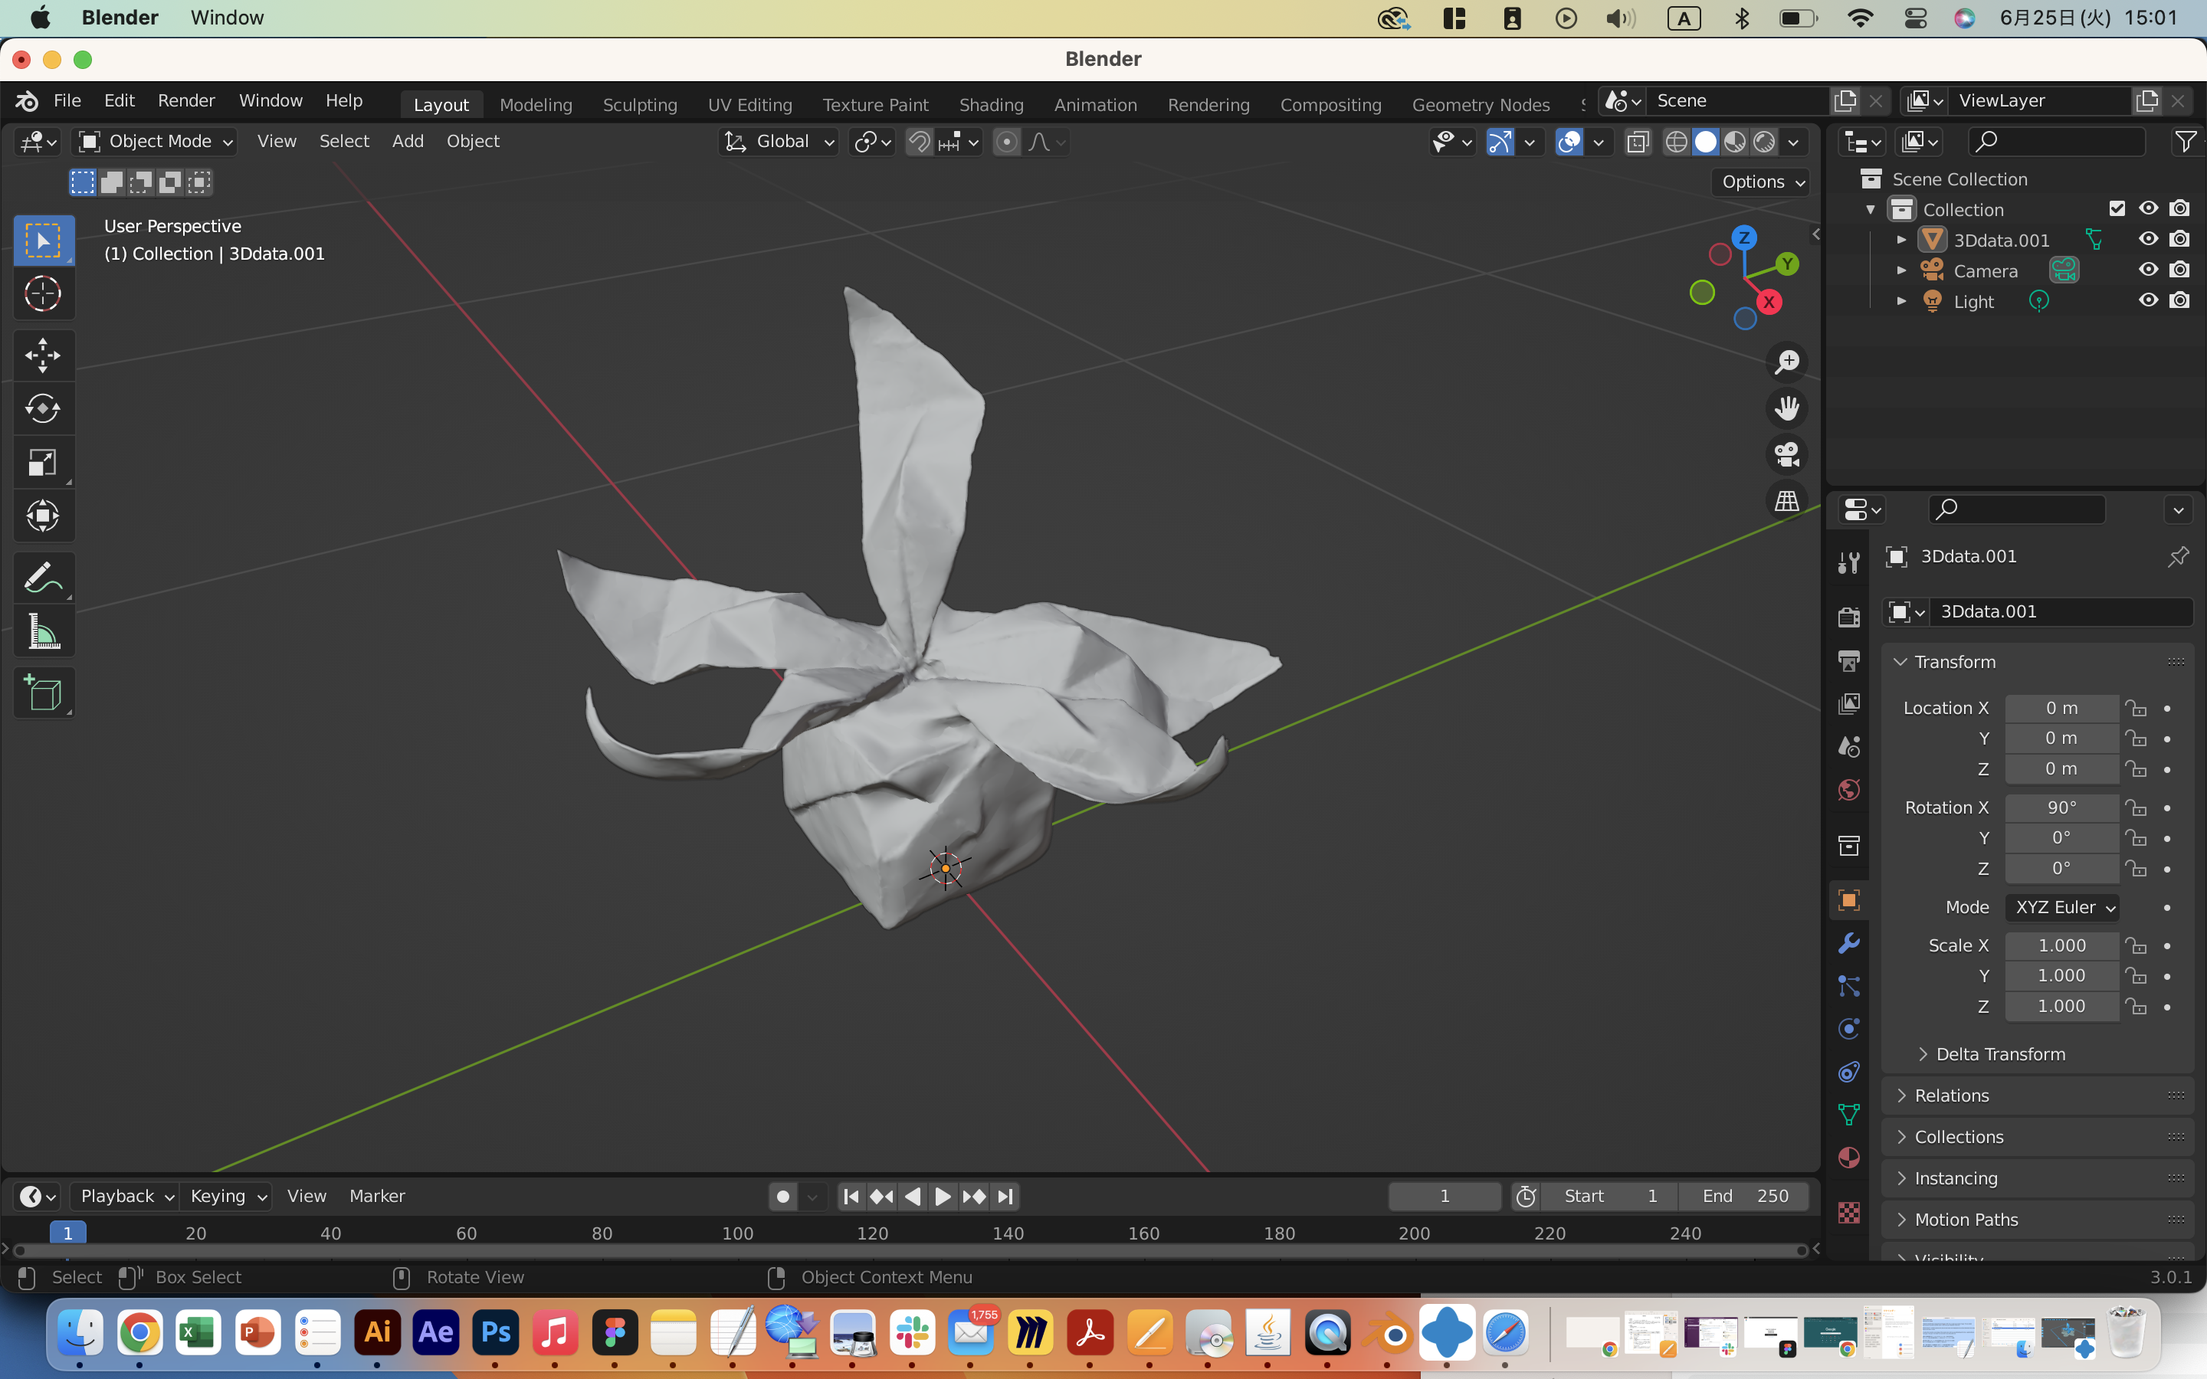Expand the 3Ddata.001 tree item
This screenshot has width=2207, height=1379.
point(1900,241)
